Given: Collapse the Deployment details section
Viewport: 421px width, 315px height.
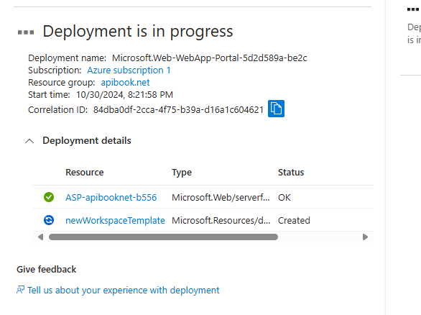Looking at the screenshot, I should (x=29, y=141).
